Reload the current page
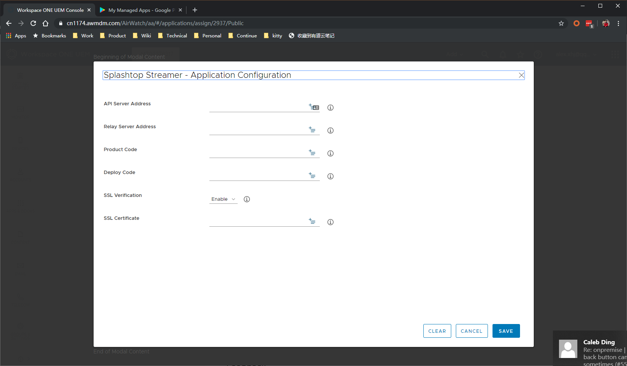 coord(33,23)
